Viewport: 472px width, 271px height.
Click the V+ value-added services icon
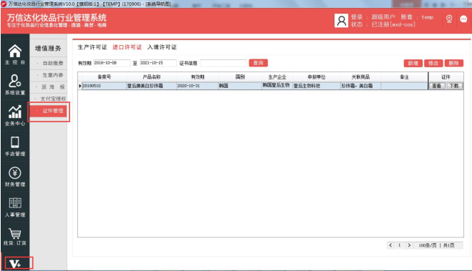tap(15, 264)
